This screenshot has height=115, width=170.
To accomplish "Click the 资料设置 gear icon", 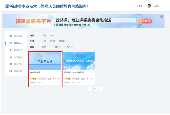I will tap(10, 71).
